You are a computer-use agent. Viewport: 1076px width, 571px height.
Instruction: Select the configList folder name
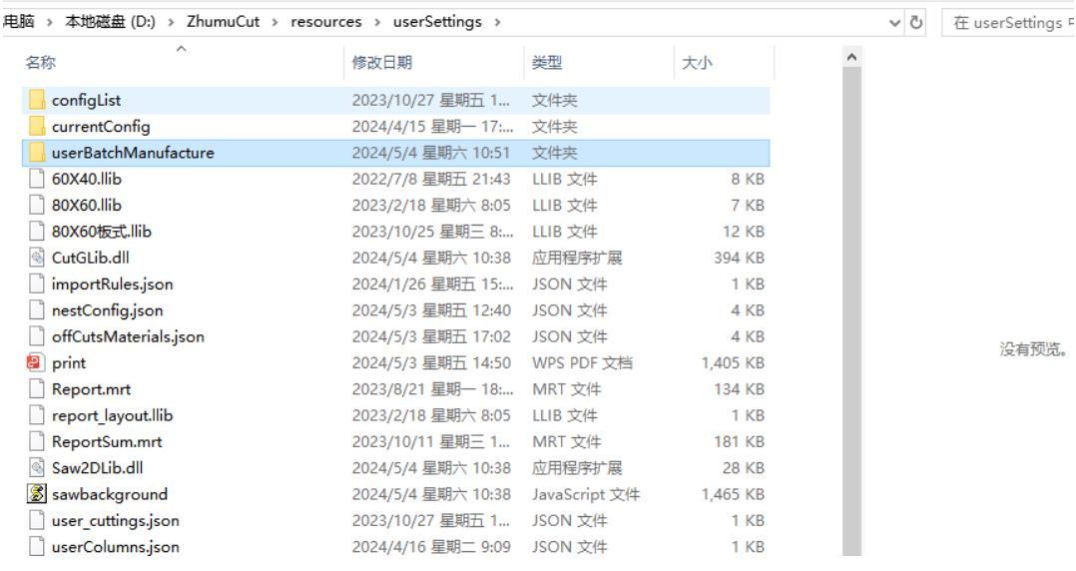click(x=87, y=100)
